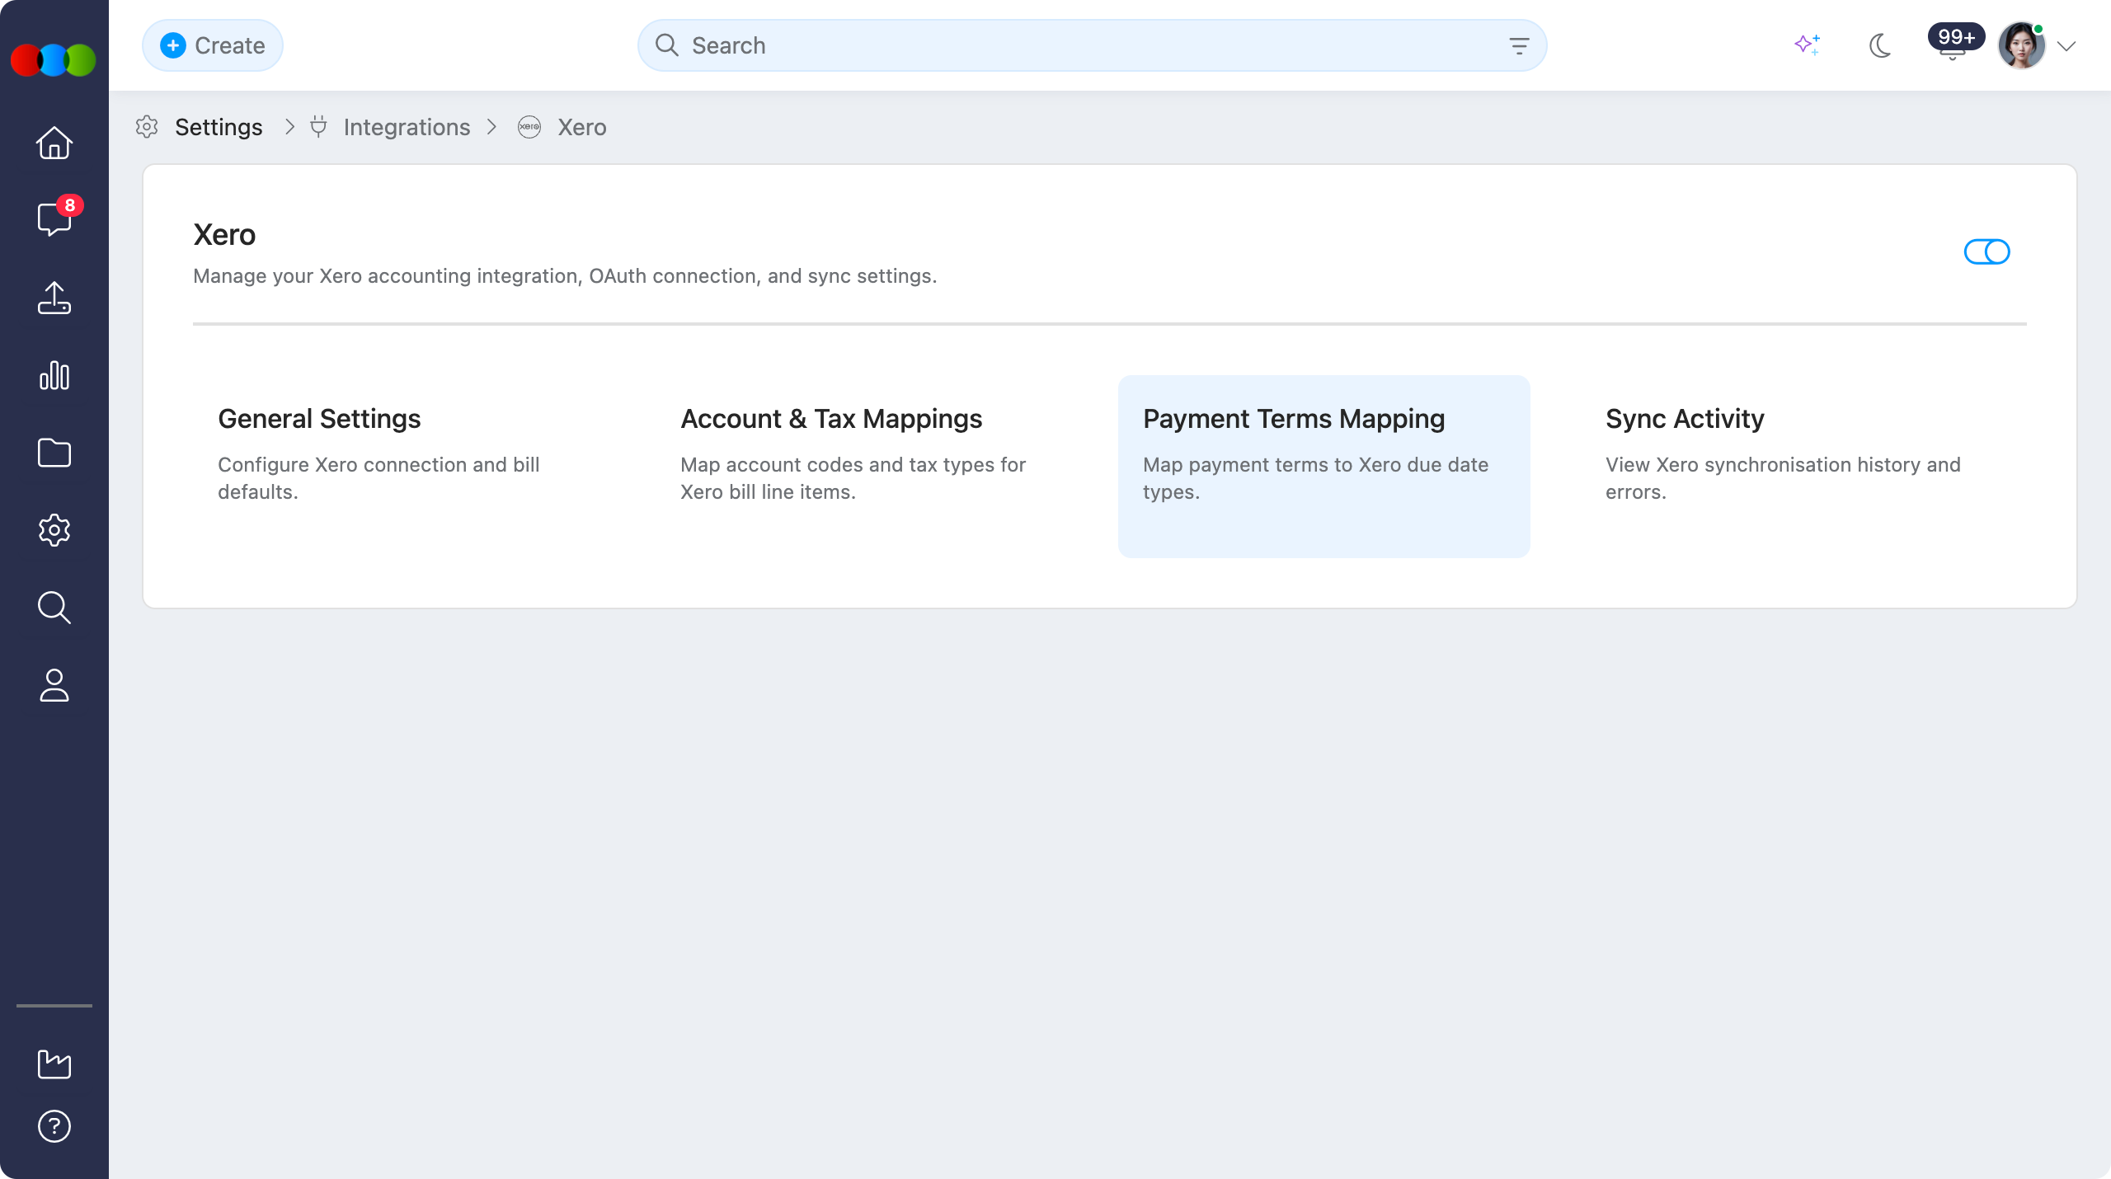2111x1179 pixels.
Task: Click the AI sparkle icon
Action: (1808, 45)
